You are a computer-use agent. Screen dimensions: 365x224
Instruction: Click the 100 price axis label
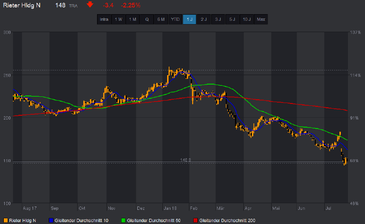[7, 204]
